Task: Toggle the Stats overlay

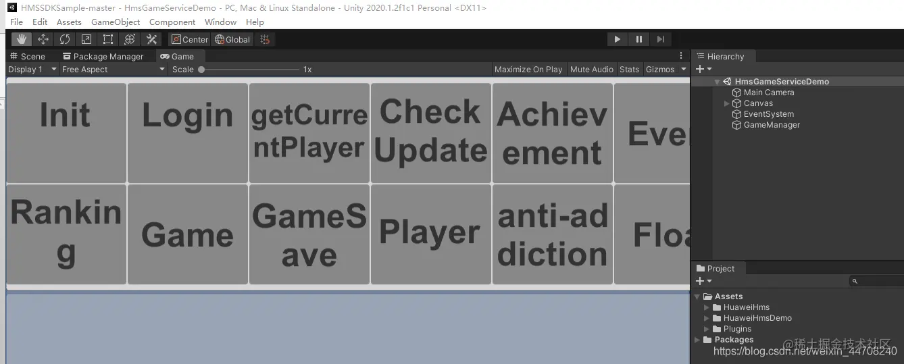Action: tap(629, 69)
